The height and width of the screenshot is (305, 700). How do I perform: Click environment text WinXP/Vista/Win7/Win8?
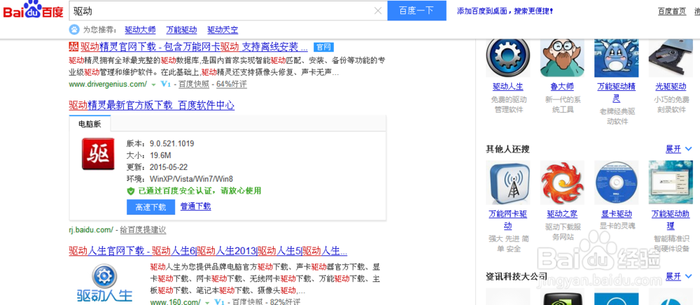(x=191, y=179)
